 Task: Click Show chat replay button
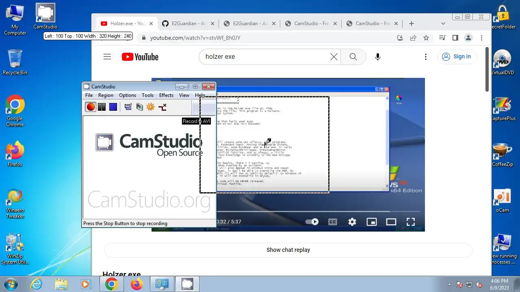[x=288, y=250]
